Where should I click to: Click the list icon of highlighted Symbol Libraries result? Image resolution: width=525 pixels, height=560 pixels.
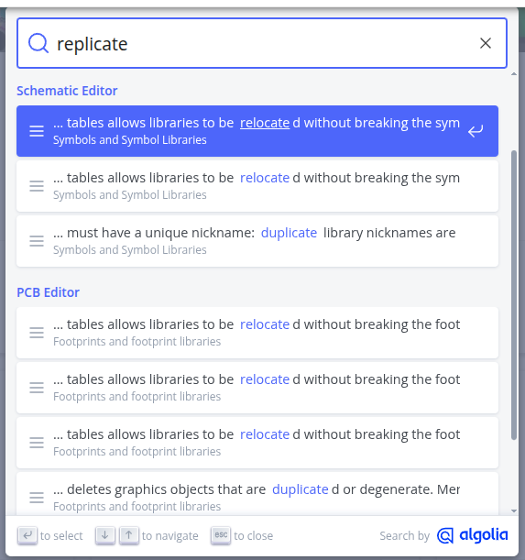point(37,131)
